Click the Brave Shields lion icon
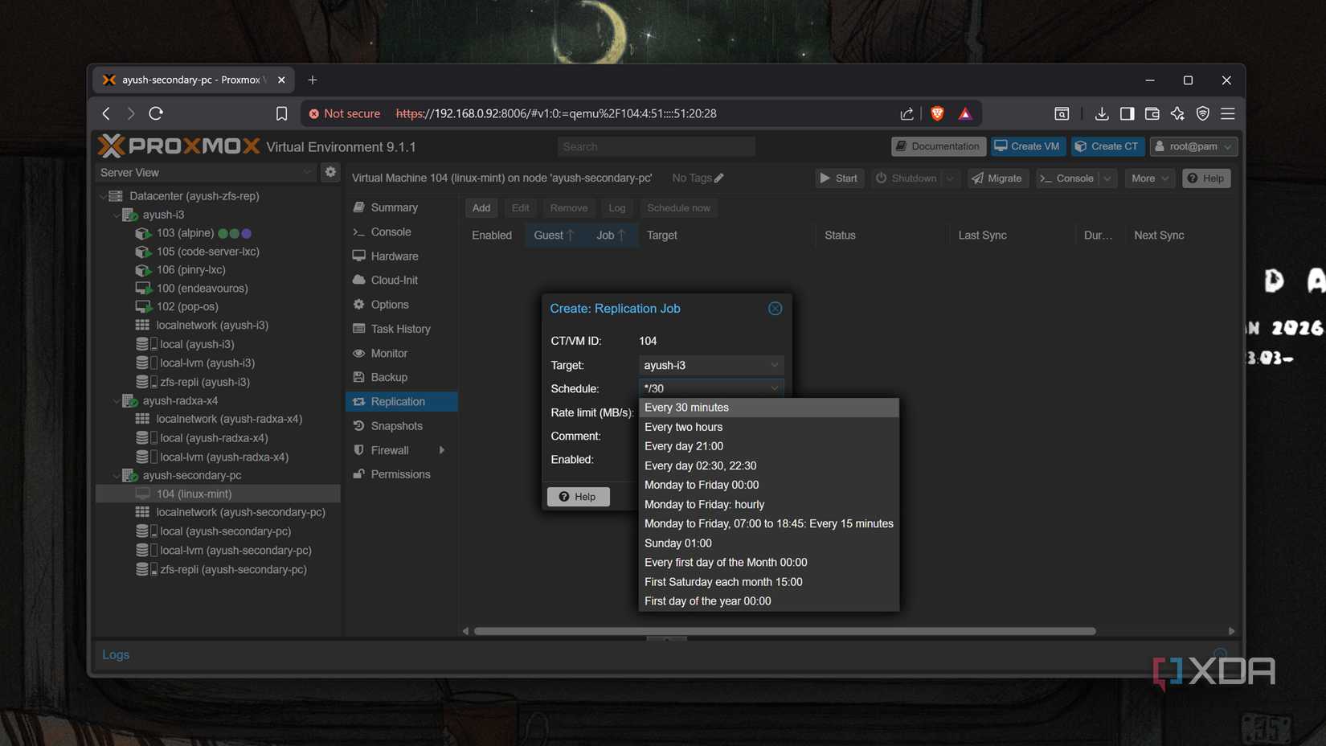Screen dimensions: 1326x746 point(937,113)
